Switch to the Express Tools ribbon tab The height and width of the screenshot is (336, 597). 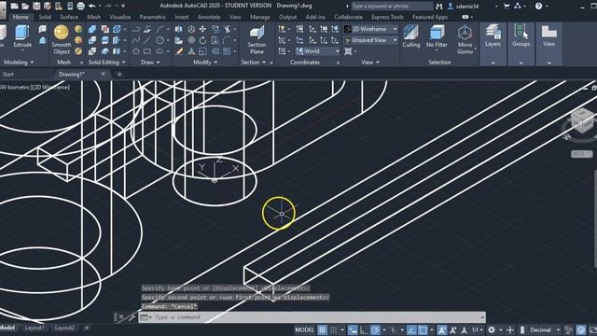click(x=387, y=17)
